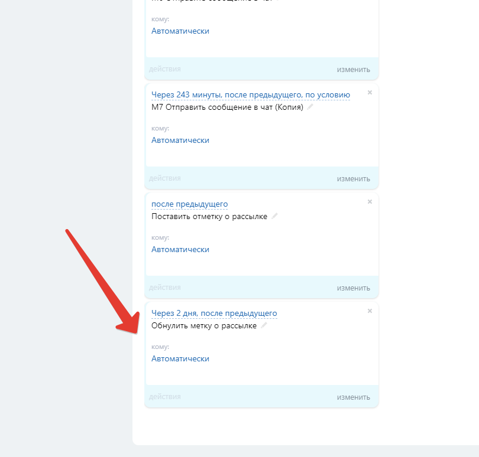Open 'действия' in 'Обнулить метку о рассылке' card
Image resolution: width=479 pixels, height=457 pixels.
(x=165, y=397)
